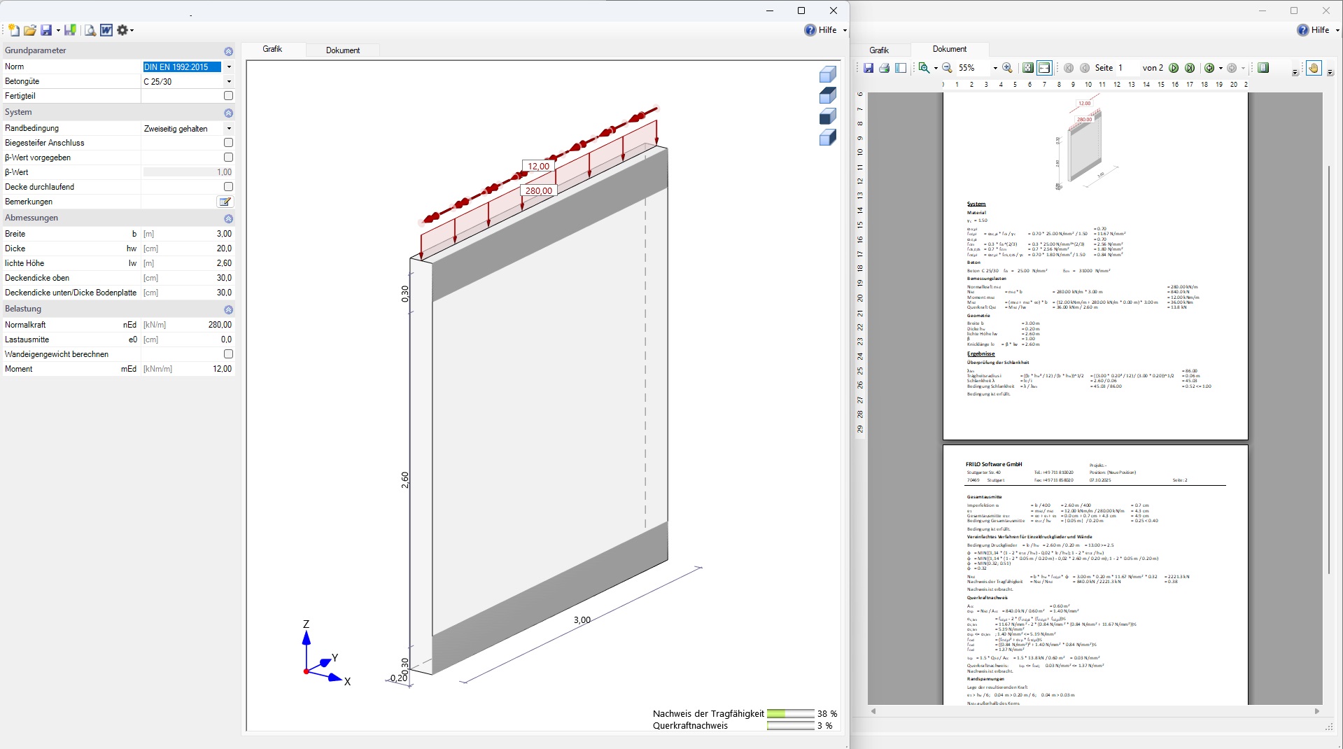Select the top 3D view cube icon
Screen dimensions: 1343x749
[x=828, y=74]
